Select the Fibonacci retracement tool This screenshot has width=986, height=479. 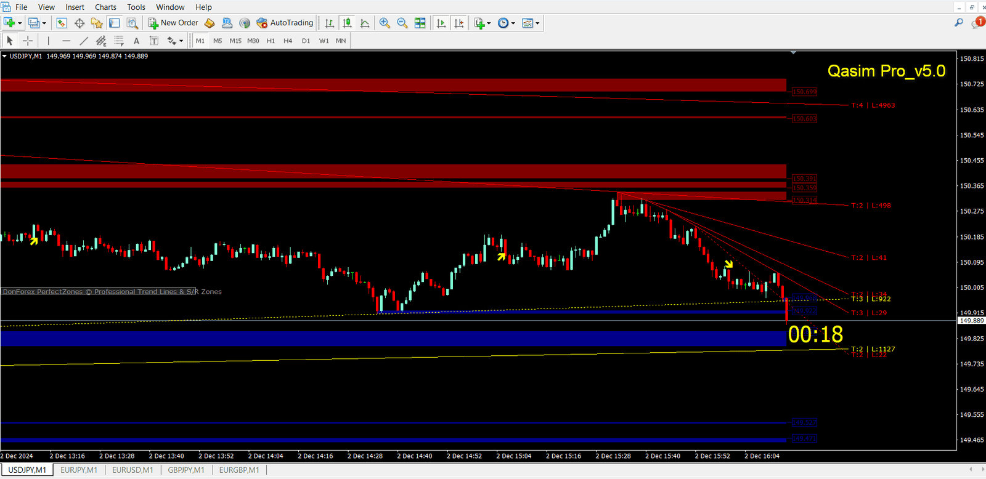coord(119,41)
